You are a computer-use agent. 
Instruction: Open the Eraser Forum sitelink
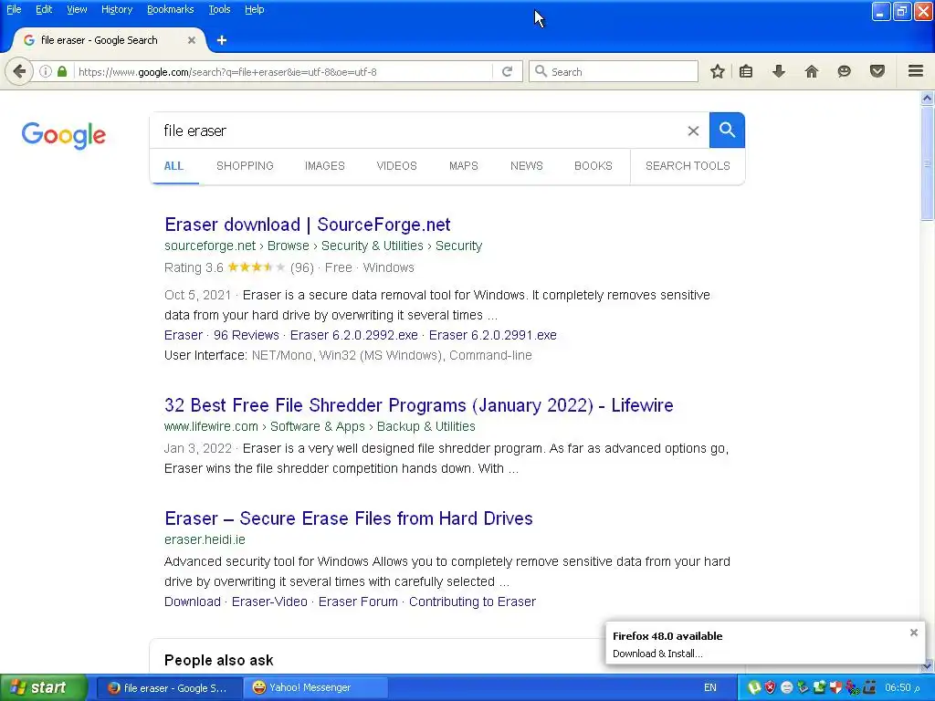358,602
